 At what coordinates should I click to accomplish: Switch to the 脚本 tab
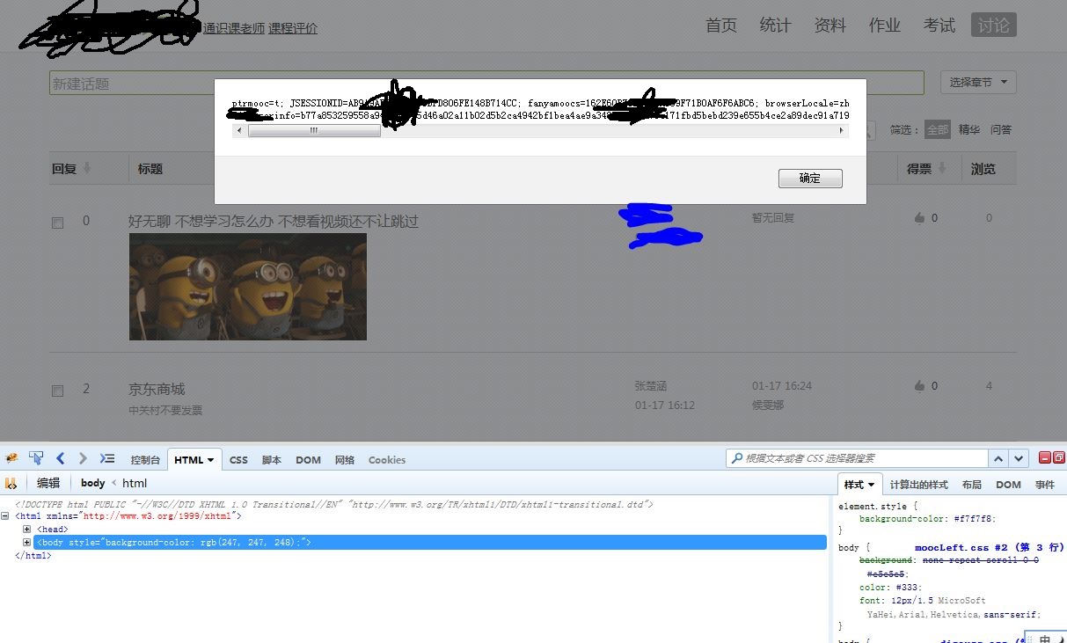pos(272,460)
